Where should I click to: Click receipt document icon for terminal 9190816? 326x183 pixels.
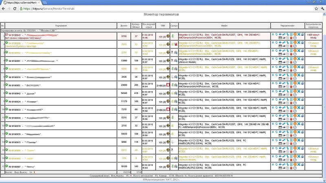(291, 75)
